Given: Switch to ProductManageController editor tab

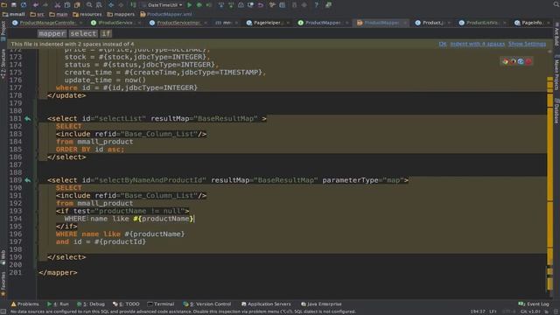Looking at the screenshot, I should pos(47,23).
